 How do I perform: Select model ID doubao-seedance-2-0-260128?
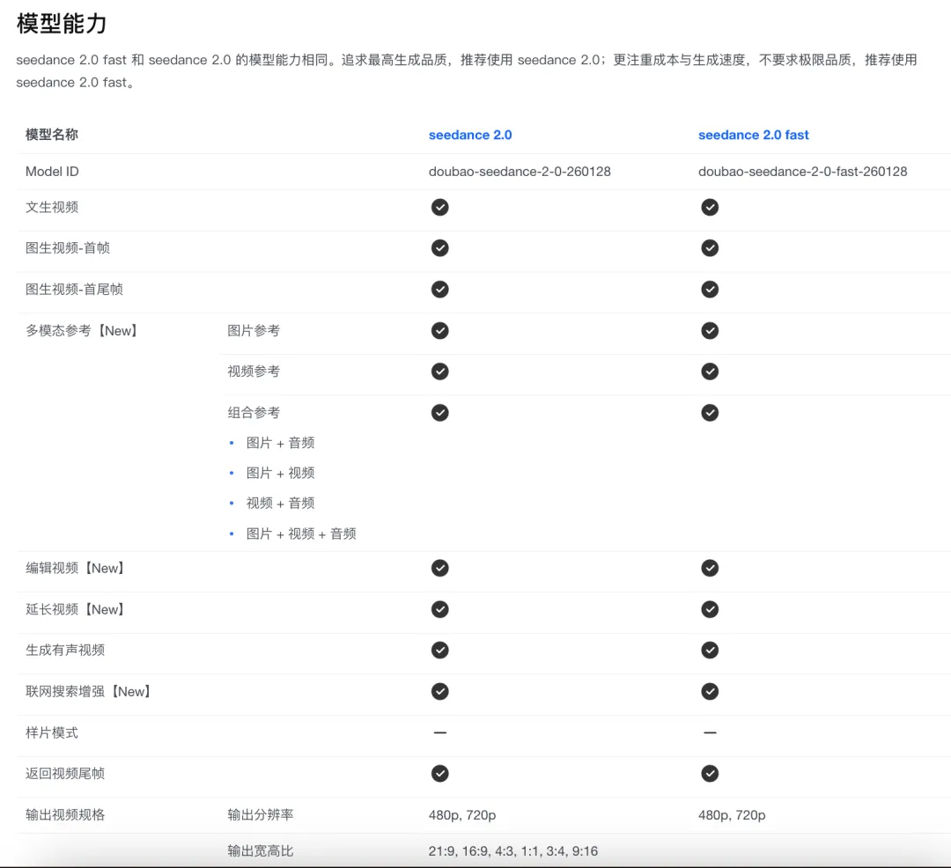pos(520,172)
